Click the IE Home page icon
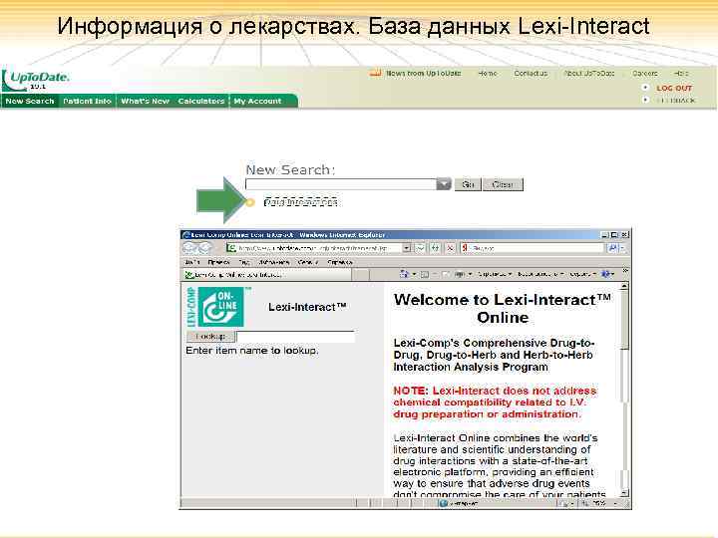718x538 pixels. (x=404, y=274)
